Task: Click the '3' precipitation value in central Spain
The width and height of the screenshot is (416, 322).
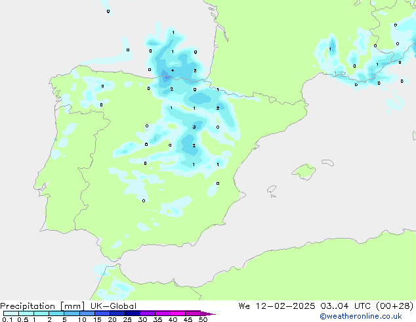Action: point(194,127)
